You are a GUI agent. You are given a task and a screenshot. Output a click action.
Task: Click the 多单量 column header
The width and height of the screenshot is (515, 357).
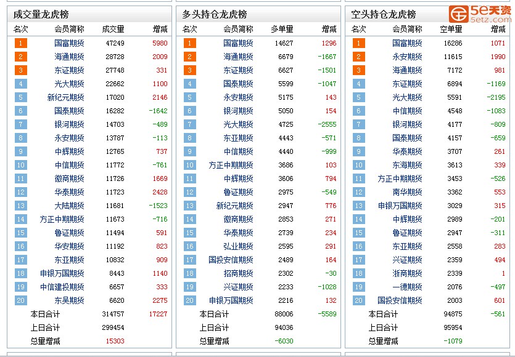282,29
